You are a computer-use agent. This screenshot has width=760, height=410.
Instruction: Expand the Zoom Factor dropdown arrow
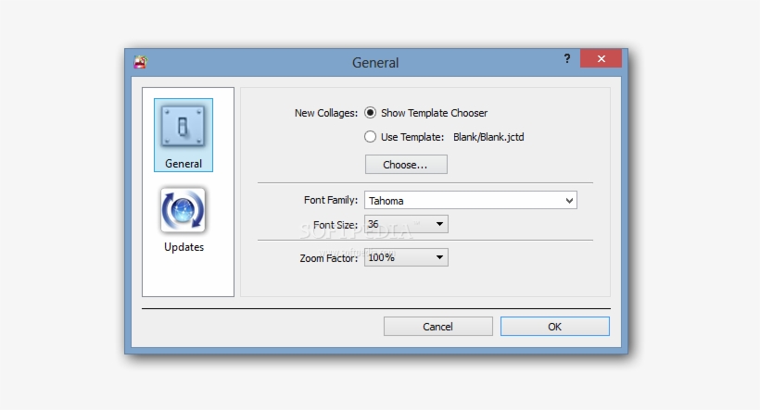439,258
